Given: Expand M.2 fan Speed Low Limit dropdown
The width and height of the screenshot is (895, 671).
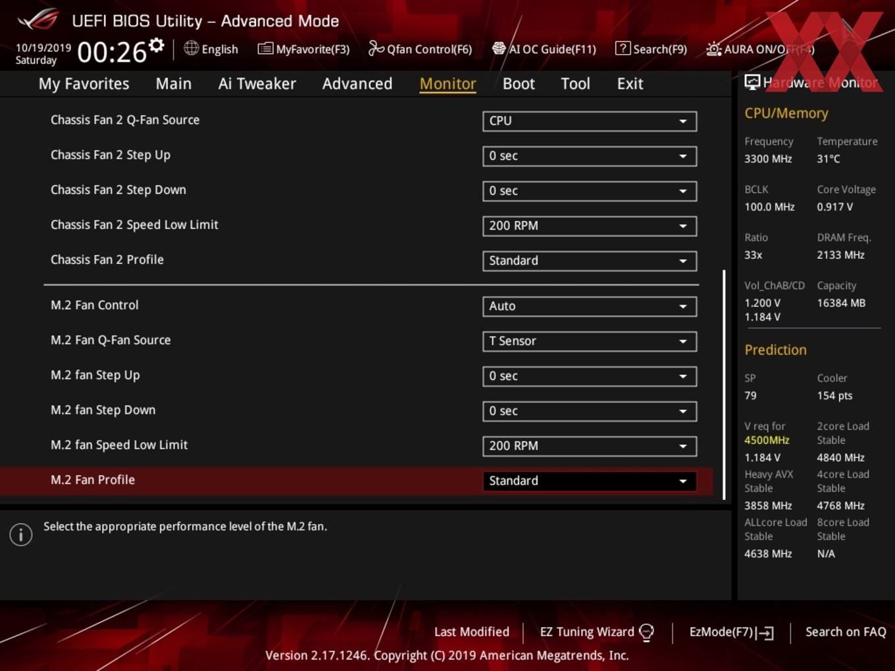Looking at the screenshot, I should pyautogui.click(x=590, y=445).
